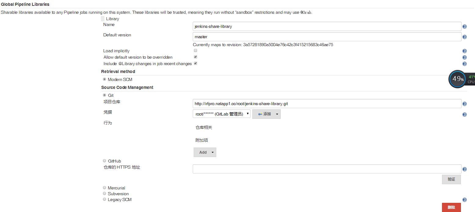Click the revision hash text 3a57281890a5004e...
This screenshot has width=475, height=212.
pos(288,45)
